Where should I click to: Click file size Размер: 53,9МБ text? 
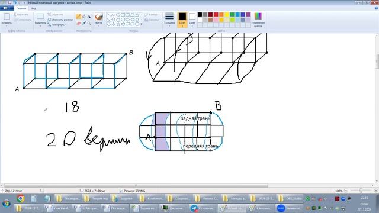134,191
